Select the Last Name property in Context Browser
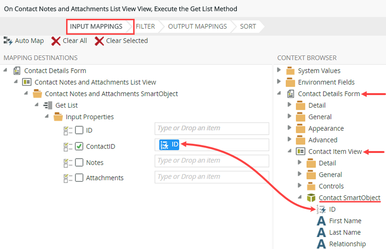386x249 pixels. [x=345, y=233]
